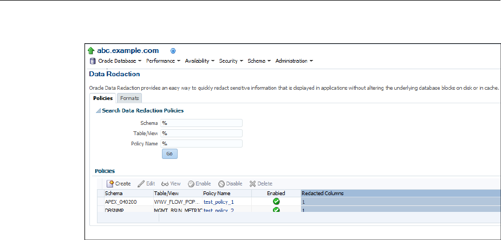Open the Administration dropdown menu

pos(294,61)
